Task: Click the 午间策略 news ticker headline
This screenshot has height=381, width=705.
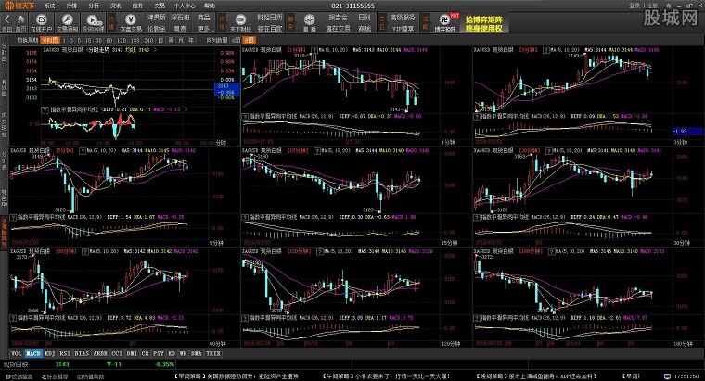Action: tap(386, 376)
